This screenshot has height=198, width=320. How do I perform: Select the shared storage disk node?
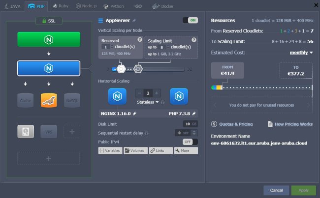click(26, 132)
